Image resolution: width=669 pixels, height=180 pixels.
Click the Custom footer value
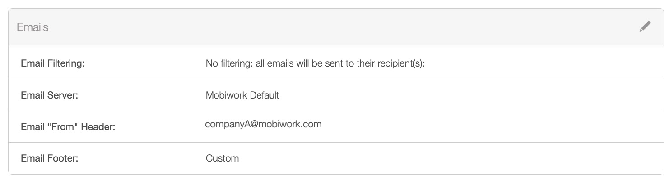coord(222,158)
